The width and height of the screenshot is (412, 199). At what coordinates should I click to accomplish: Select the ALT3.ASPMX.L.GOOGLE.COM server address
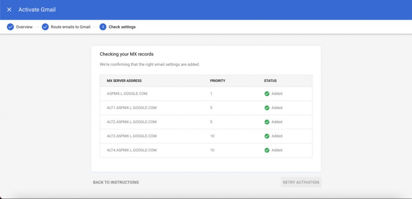click(x=132, y=136)
